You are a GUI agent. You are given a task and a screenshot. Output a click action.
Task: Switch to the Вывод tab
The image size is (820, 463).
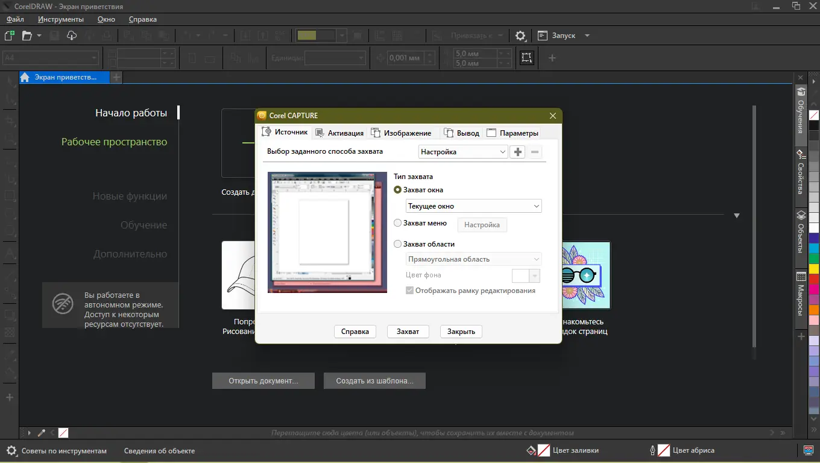(x=462, y=133)
